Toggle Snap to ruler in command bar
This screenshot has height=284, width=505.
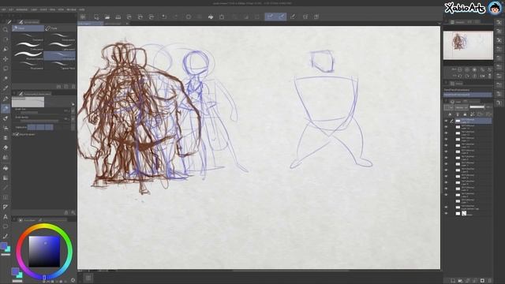270,17
